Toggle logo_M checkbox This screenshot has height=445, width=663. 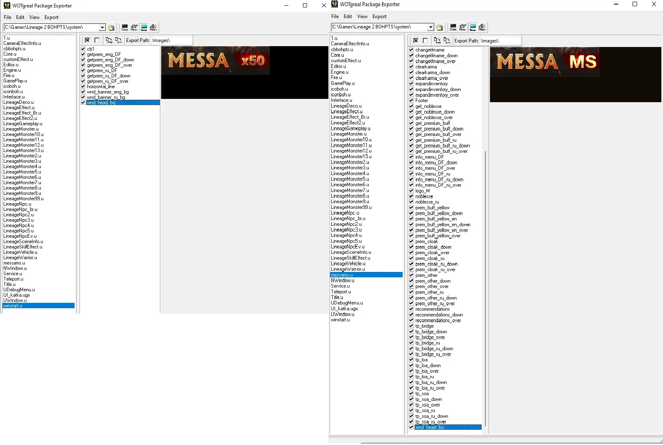pyautogui.click(x=411, y=191)
